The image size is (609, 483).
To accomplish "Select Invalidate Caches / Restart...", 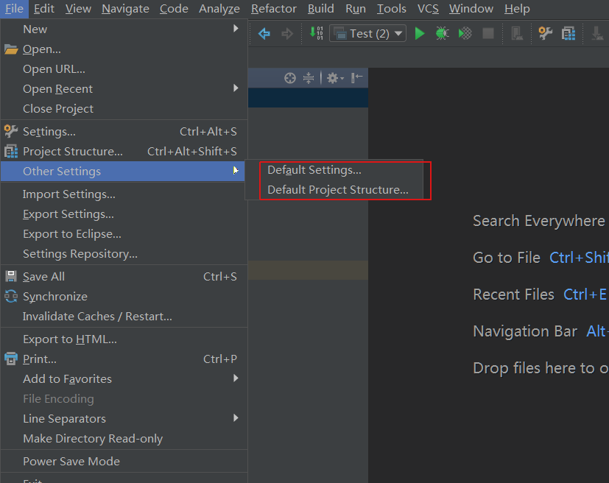I will point(124,317).
